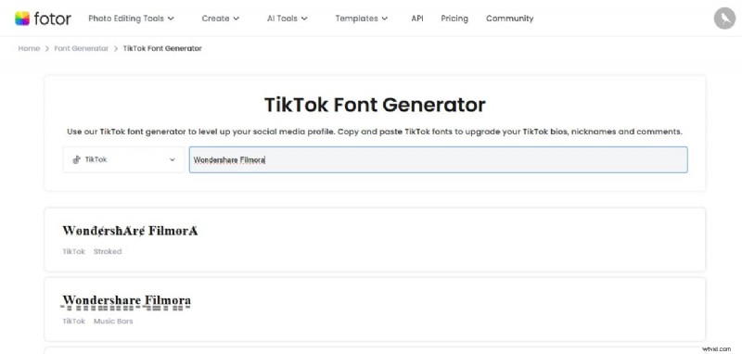Click the TikTok Font Generator heading
The image size is (742, 354).
coord(375,105)
